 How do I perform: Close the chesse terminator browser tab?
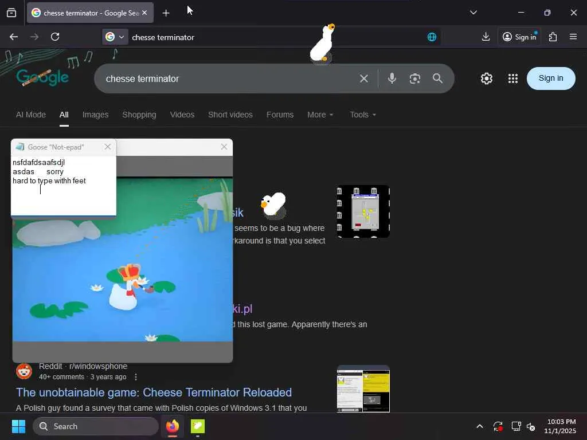point(144,13)
